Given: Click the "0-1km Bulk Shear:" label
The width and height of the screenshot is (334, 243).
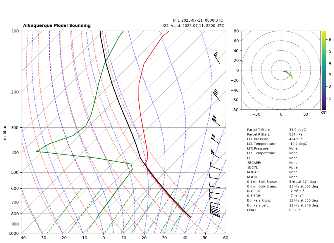Looking at the screenshot, I should pos(262,182).
